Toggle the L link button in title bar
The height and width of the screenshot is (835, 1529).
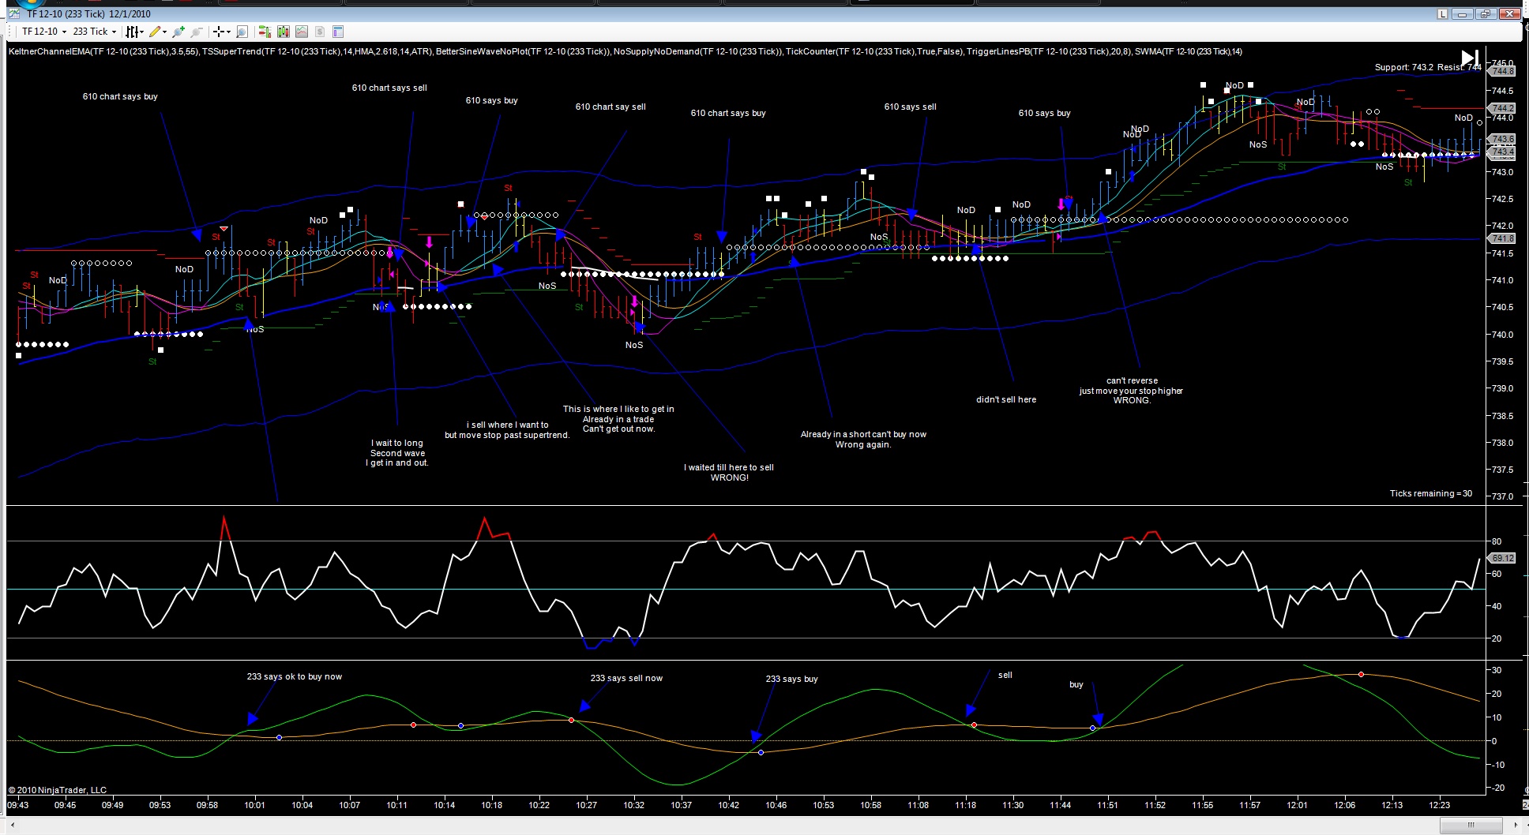click(x=1443, y=14)
